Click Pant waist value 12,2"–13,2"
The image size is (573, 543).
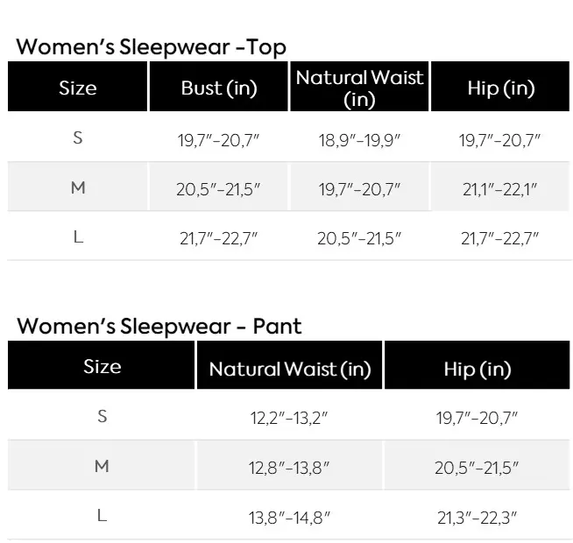pos(289,418)
